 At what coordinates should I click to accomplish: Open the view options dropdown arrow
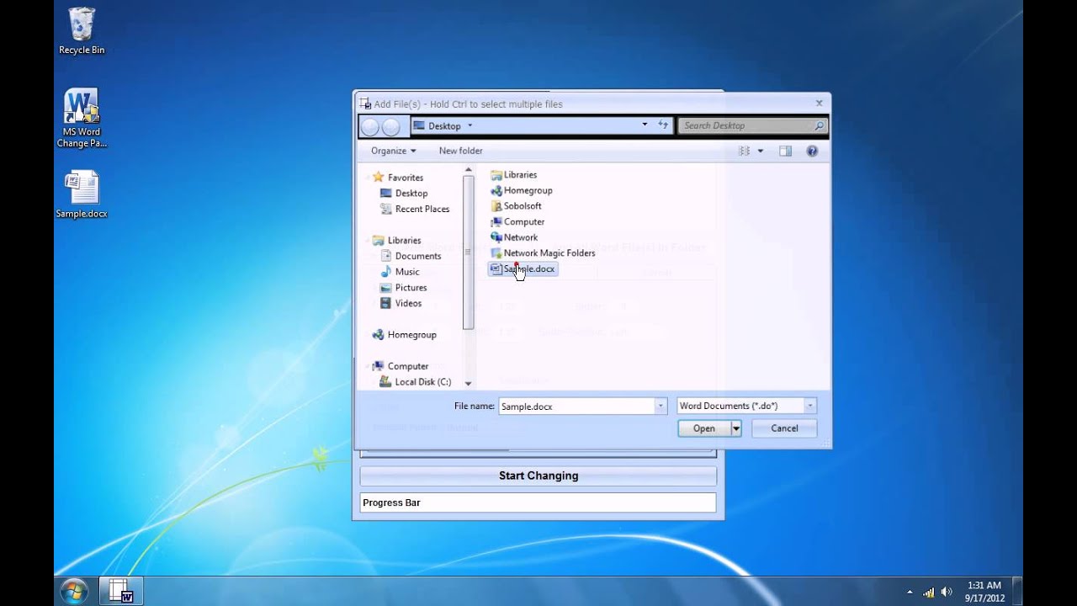tap(761, 151)
